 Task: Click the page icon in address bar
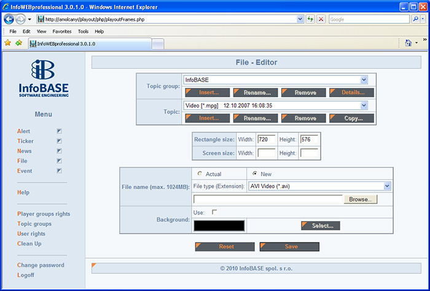click(41, 19)
